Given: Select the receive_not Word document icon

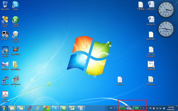Looking at the screenshot, I should coord(151,21).
